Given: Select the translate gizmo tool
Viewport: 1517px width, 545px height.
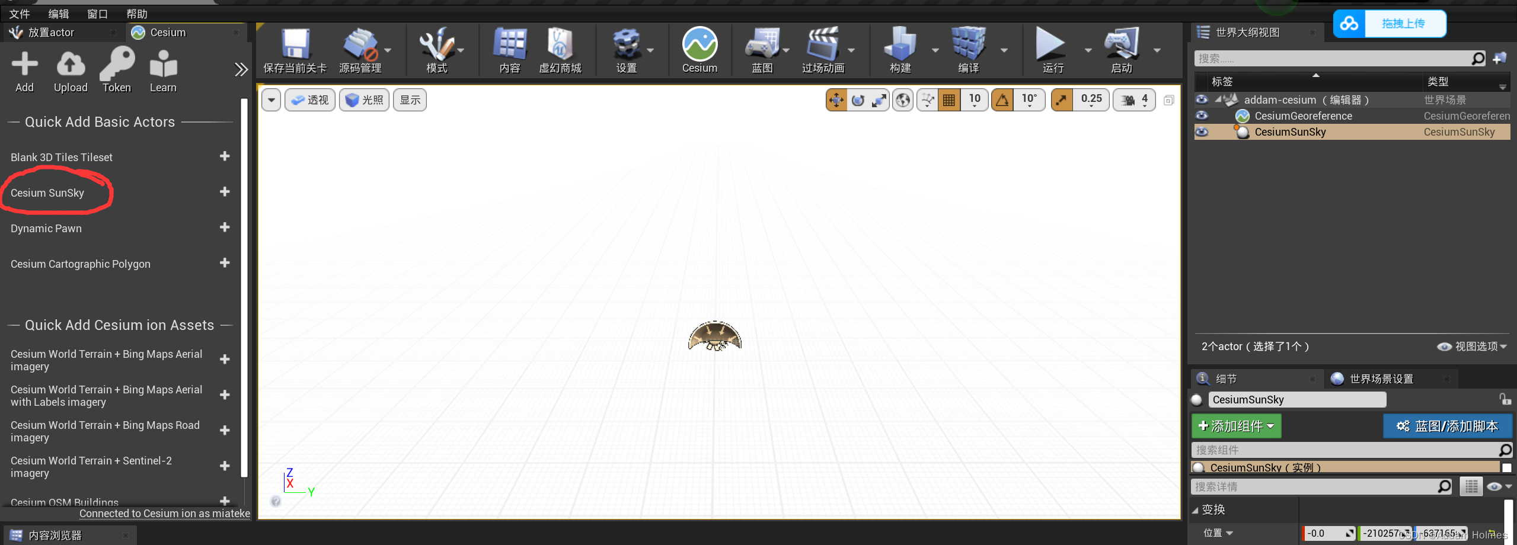Looking at the screenshot, I should coord(836,100).
